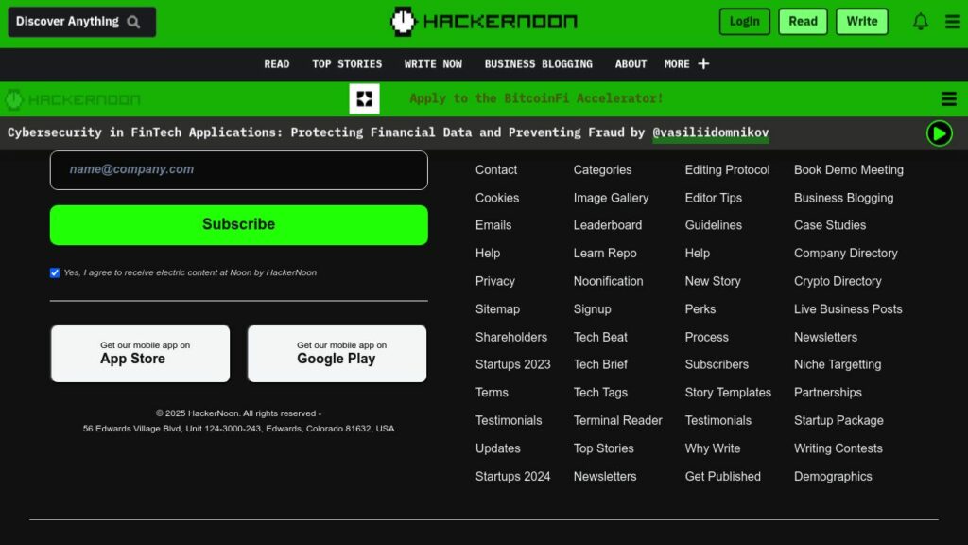Click Apply to the BitcoinFi Accelerator link
The image size is (968, 545).
pyautogui.click(x=536, y=98)
